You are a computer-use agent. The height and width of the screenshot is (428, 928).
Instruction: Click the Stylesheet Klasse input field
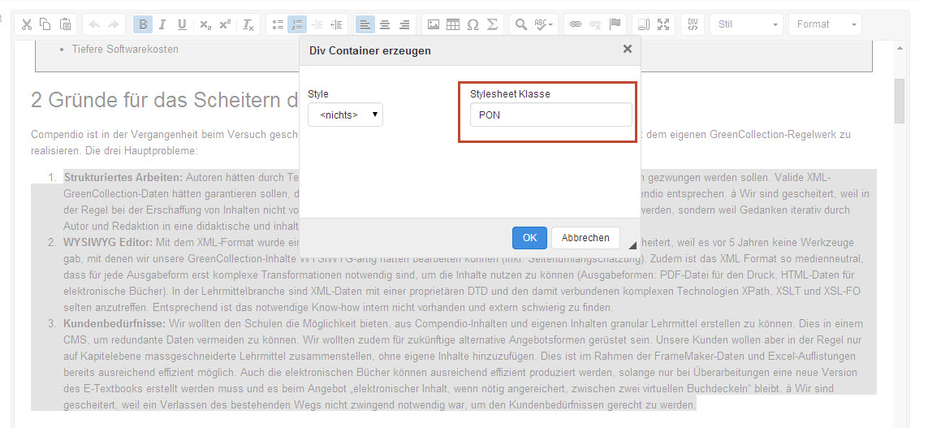(x=550, y=115)
